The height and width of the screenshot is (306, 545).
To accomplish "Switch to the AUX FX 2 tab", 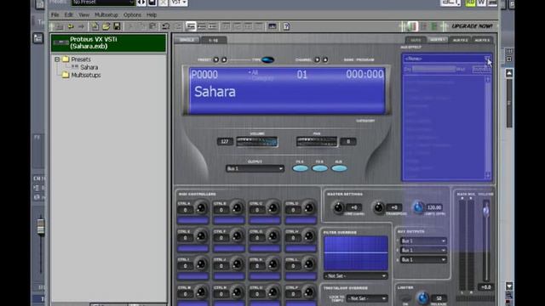I will (x=460, y=40).
